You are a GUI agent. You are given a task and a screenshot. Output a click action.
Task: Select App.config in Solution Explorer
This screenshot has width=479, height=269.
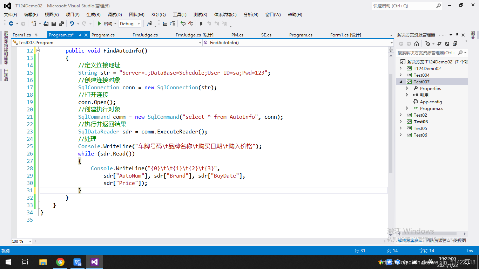pos(431,102)
